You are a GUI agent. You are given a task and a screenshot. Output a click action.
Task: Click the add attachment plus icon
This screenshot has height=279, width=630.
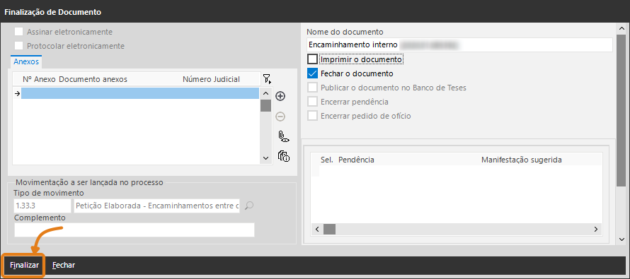pos(280,96)
